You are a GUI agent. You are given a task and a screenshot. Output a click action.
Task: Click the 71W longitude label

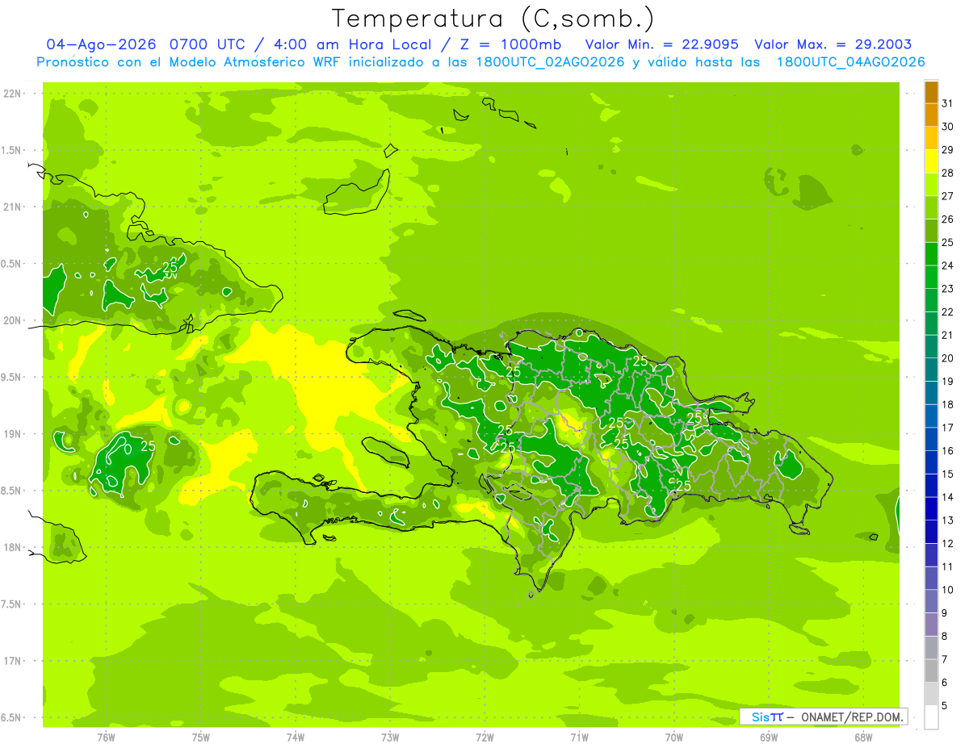click(579, 737)
